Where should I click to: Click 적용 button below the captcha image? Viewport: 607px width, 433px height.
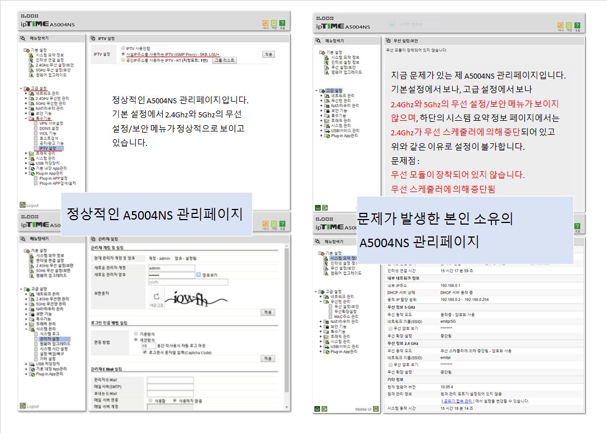268,312
